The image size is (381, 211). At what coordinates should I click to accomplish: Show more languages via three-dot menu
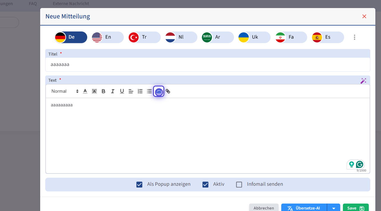(x=354, y=37)
